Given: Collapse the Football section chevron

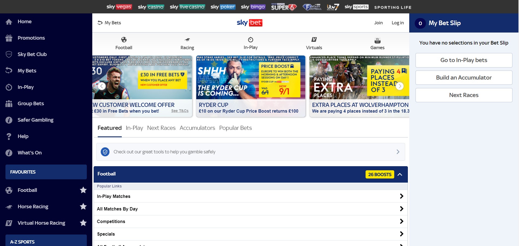Looking at the screenshot, I should (400, 174).
